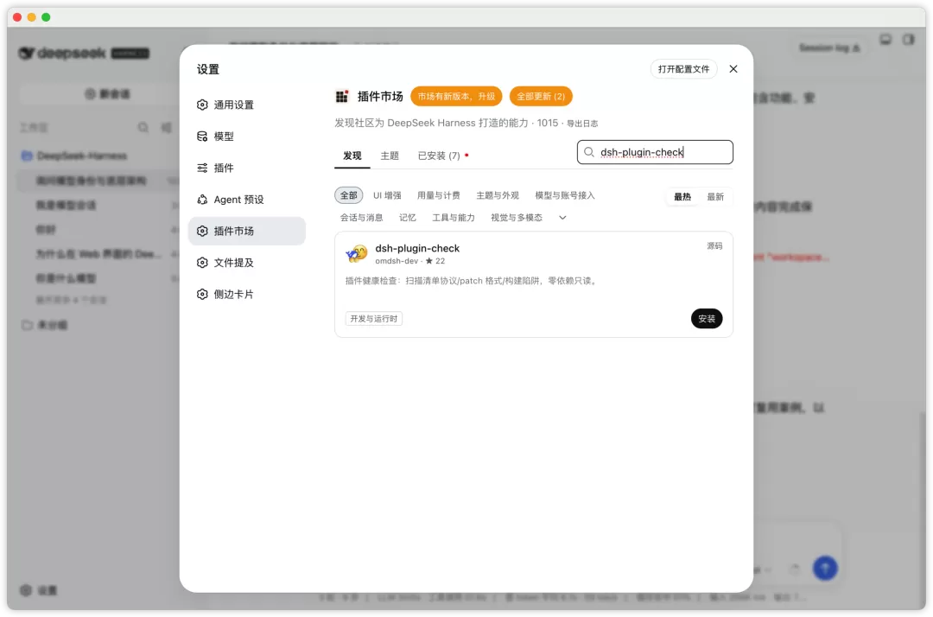Click omdsh-dev author name
The height and width of the screenshot is (617, 933).
pyautogui.click(x=397, y=261)
